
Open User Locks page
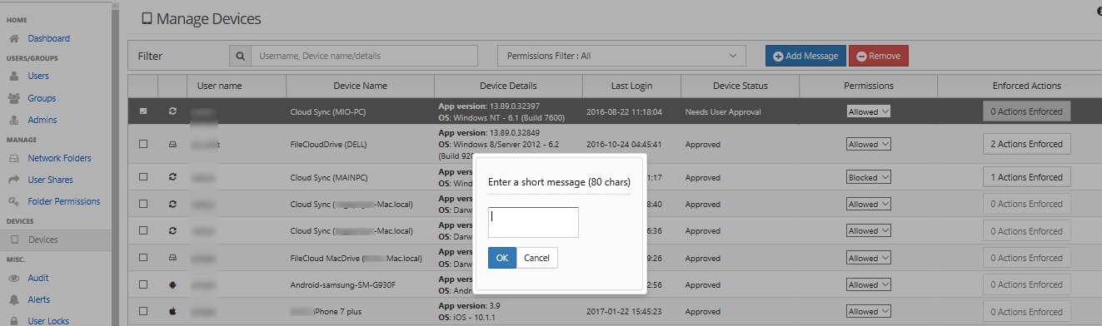[48, 321]
